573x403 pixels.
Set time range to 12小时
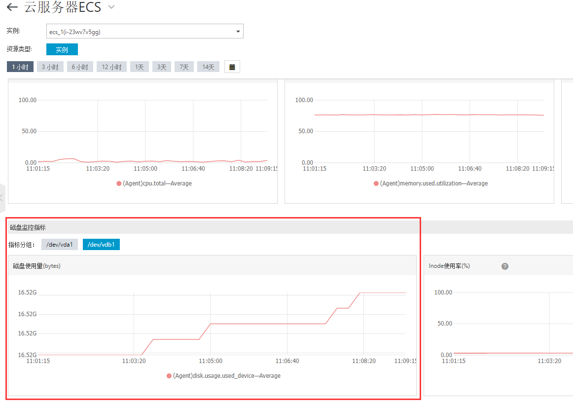(111, 67)
